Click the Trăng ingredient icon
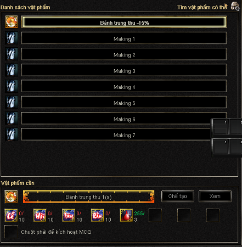The width and height of the screenshot is (242, 247). click(69, 215)
